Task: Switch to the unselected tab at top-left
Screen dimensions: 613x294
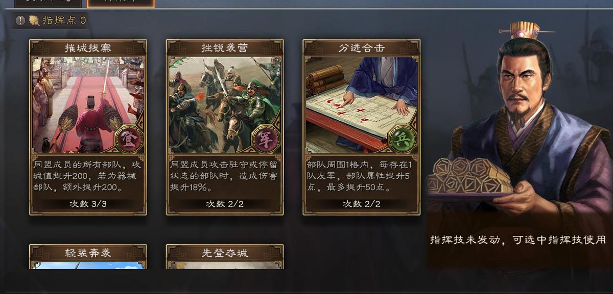Action: [48, 3]
